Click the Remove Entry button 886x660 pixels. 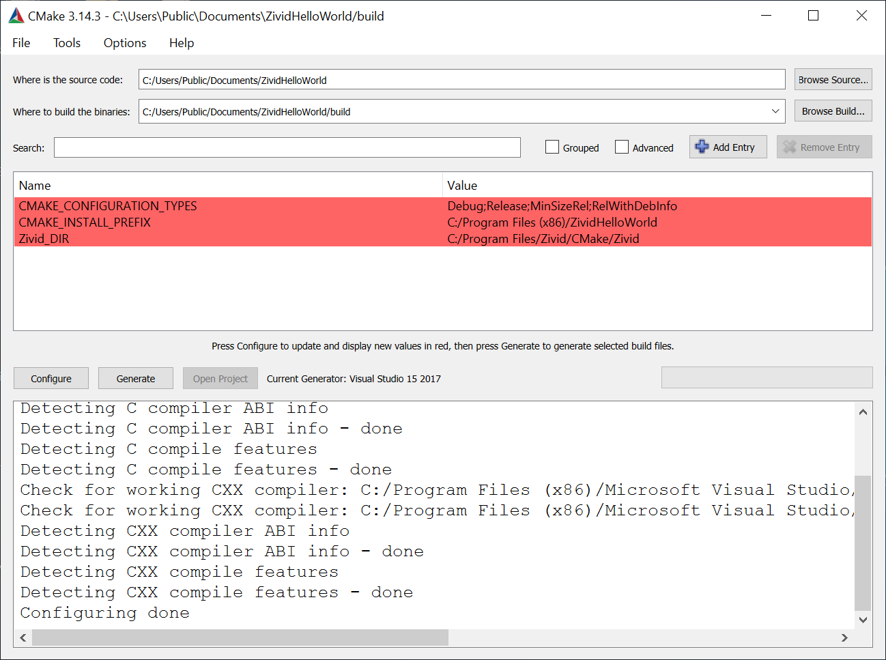[825, 147]
